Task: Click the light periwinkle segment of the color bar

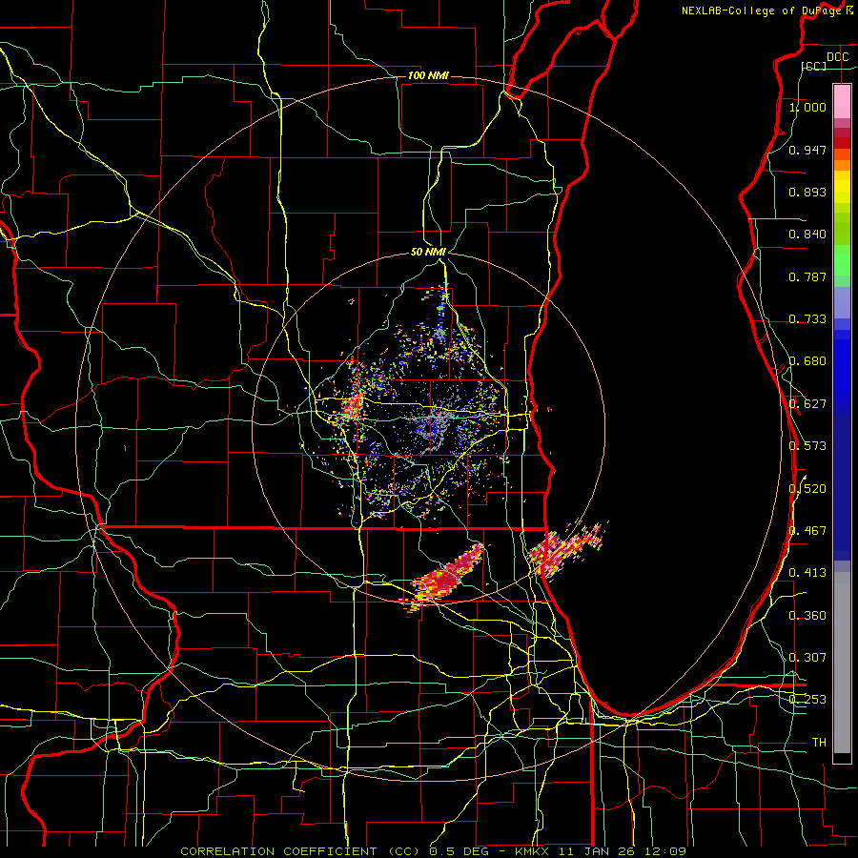Action: coord(842,302)
